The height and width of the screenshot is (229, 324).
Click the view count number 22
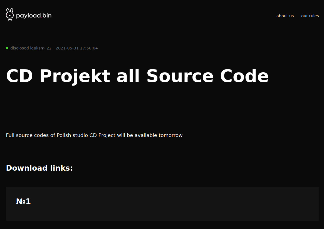(49, 48)
